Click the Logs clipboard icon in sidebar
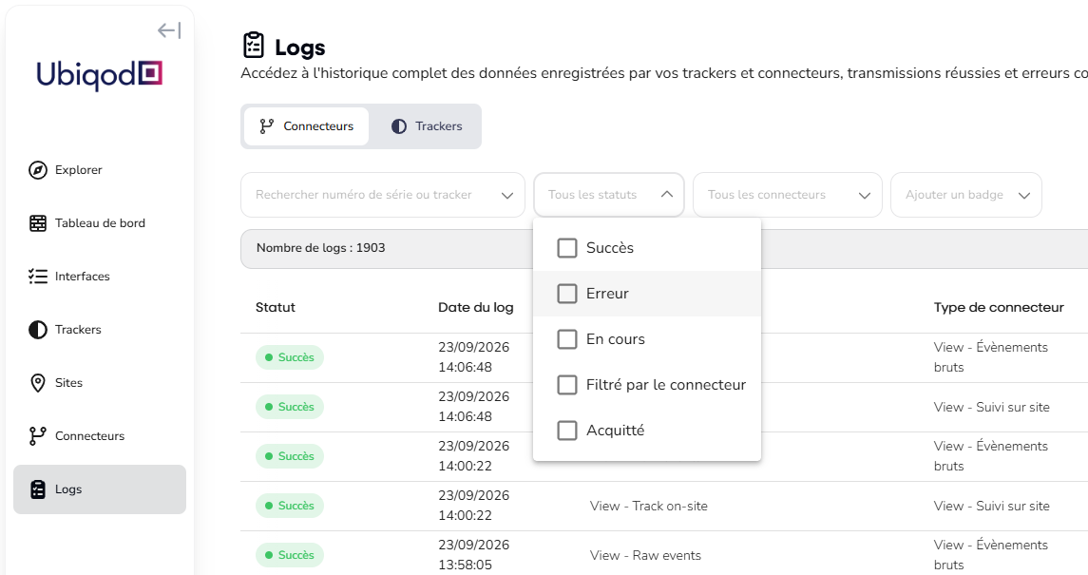This screenshot has height=575, width=1088. pyautogui.click(x=37, y=489)
